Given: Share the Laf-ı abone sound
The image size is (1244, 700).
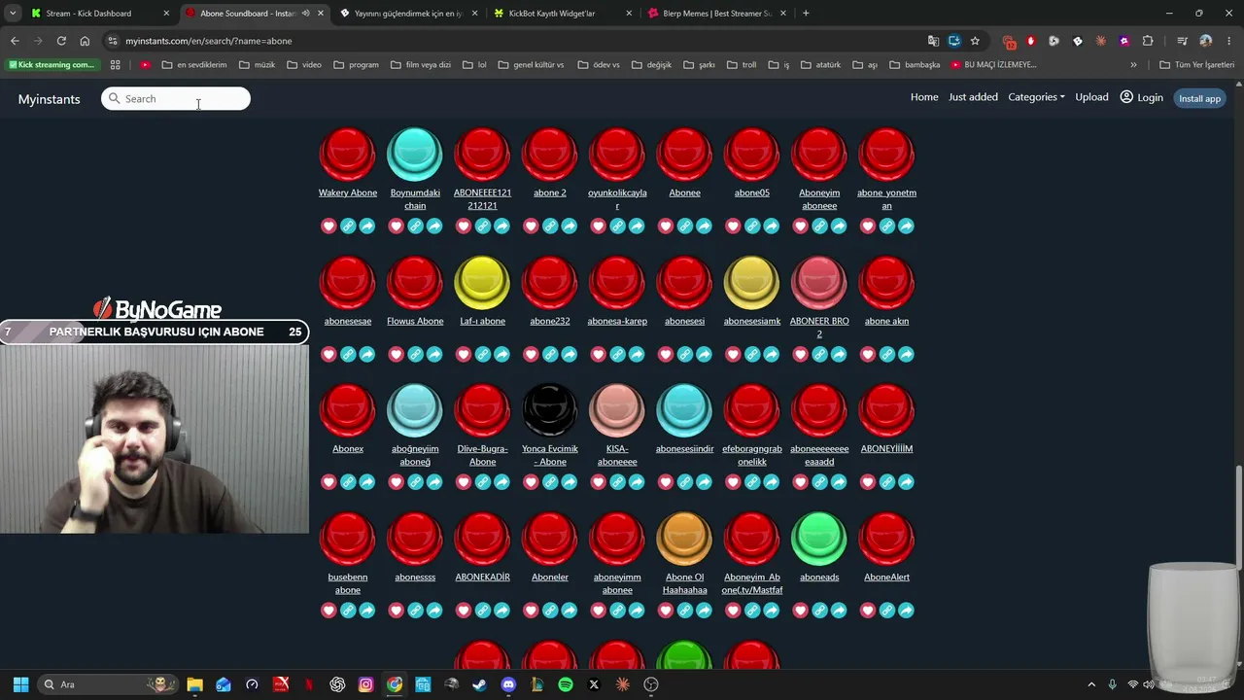Looking at the screenshot, I should click(x=501, y=355).
